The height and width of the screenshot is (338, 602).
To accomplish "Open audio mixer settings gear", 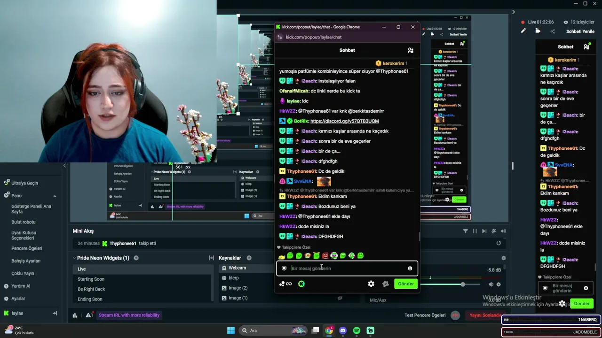I will pyautogui.click(x=504, y=258).
